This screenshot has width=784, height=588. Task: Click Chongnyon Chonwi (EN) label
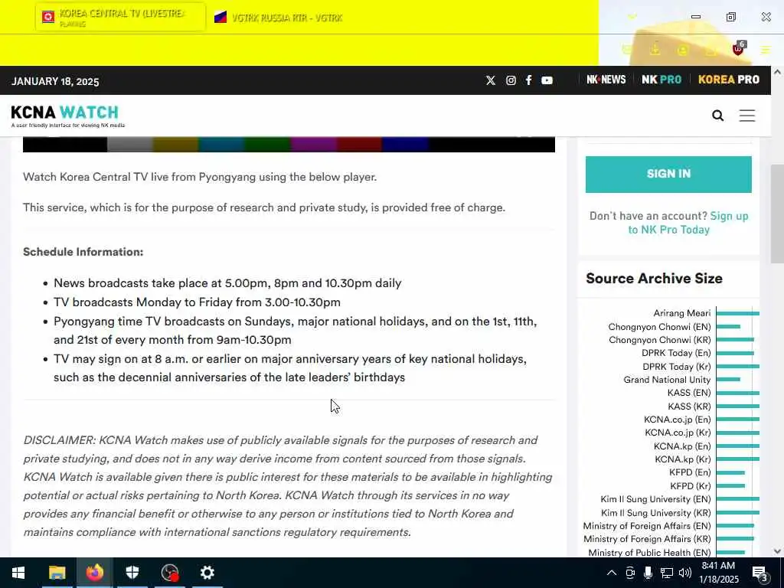click(x=659, y=327)
